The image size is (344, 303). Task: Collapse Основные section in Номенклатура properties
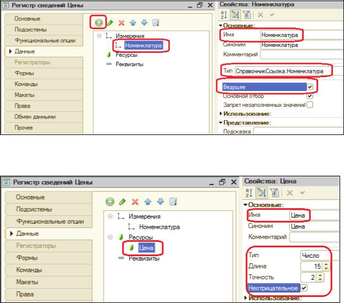(x=221, y=26)
